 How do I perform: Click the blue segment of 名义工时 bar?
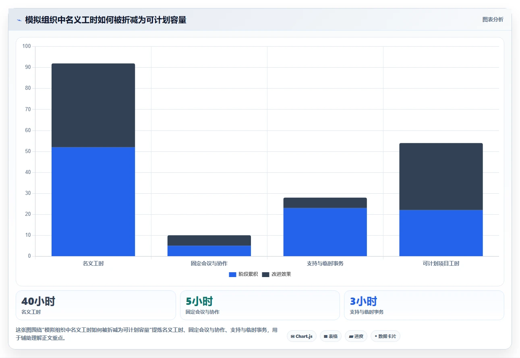click(x=93, y=201)
